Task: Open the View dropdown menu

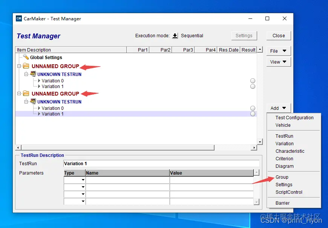Action: pyautogui.click(x=279, y=62)
